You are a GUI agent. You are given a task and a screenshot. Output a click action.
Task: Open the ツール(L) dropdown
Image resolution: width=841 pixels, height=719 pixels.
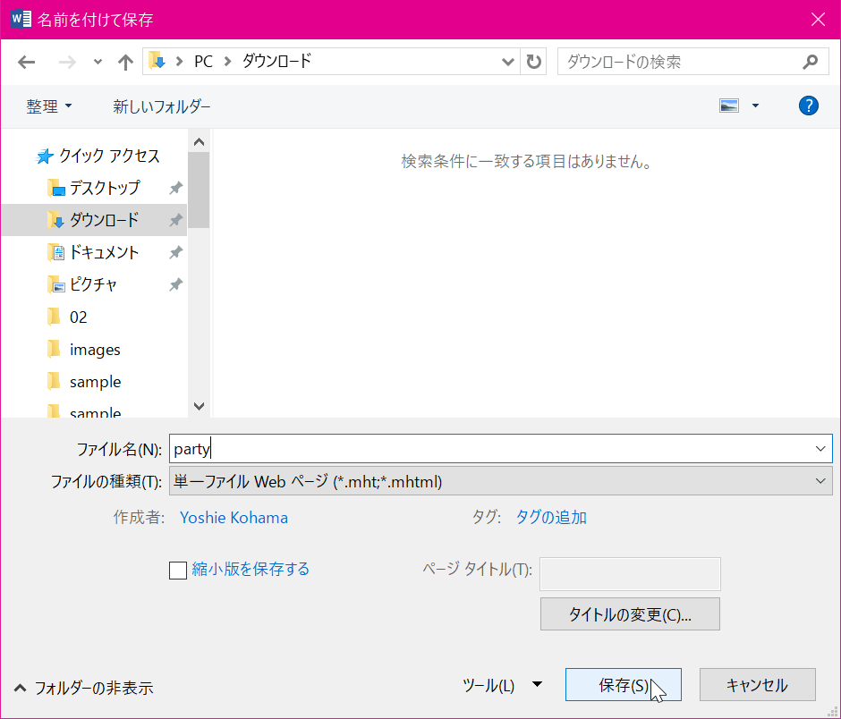502,685
